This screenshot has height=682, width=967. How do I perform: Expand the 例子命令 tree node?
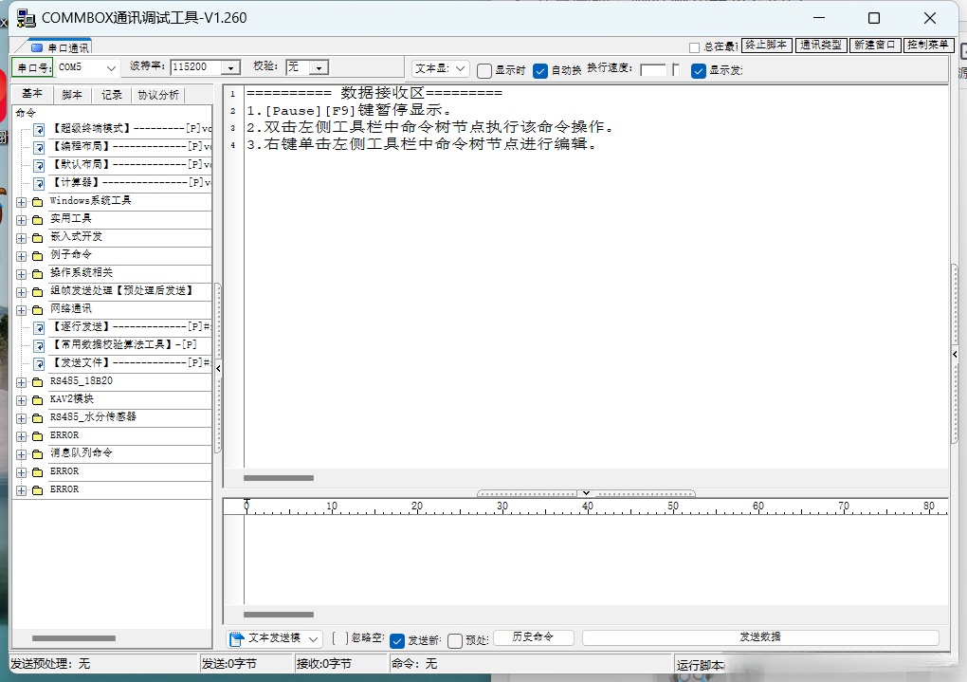[22, 255]
